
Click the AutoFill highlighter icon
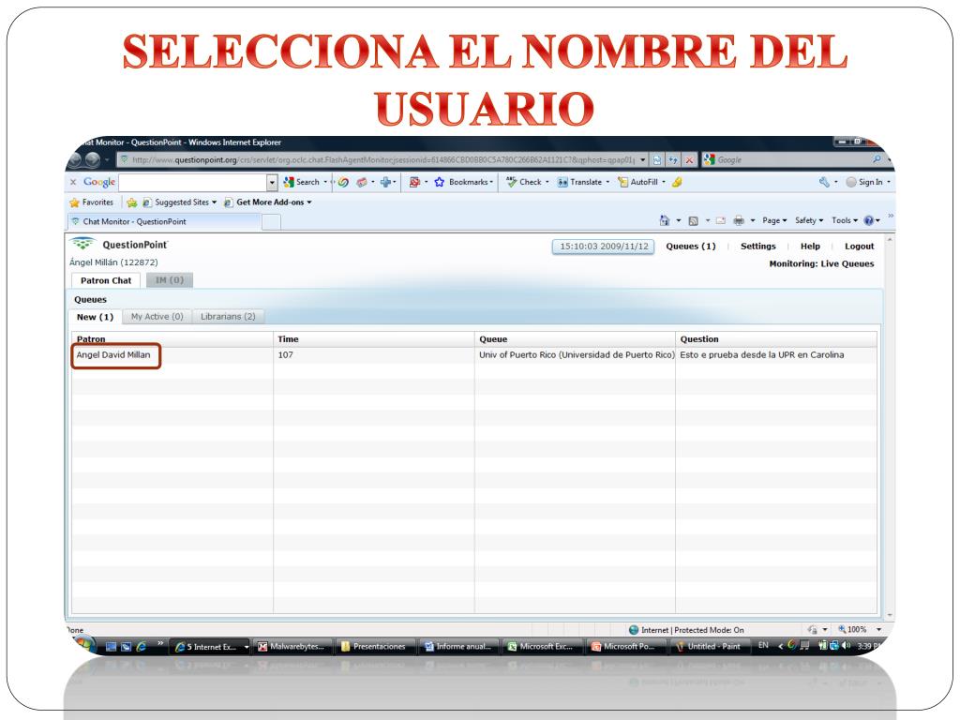[x=677, y=182]
